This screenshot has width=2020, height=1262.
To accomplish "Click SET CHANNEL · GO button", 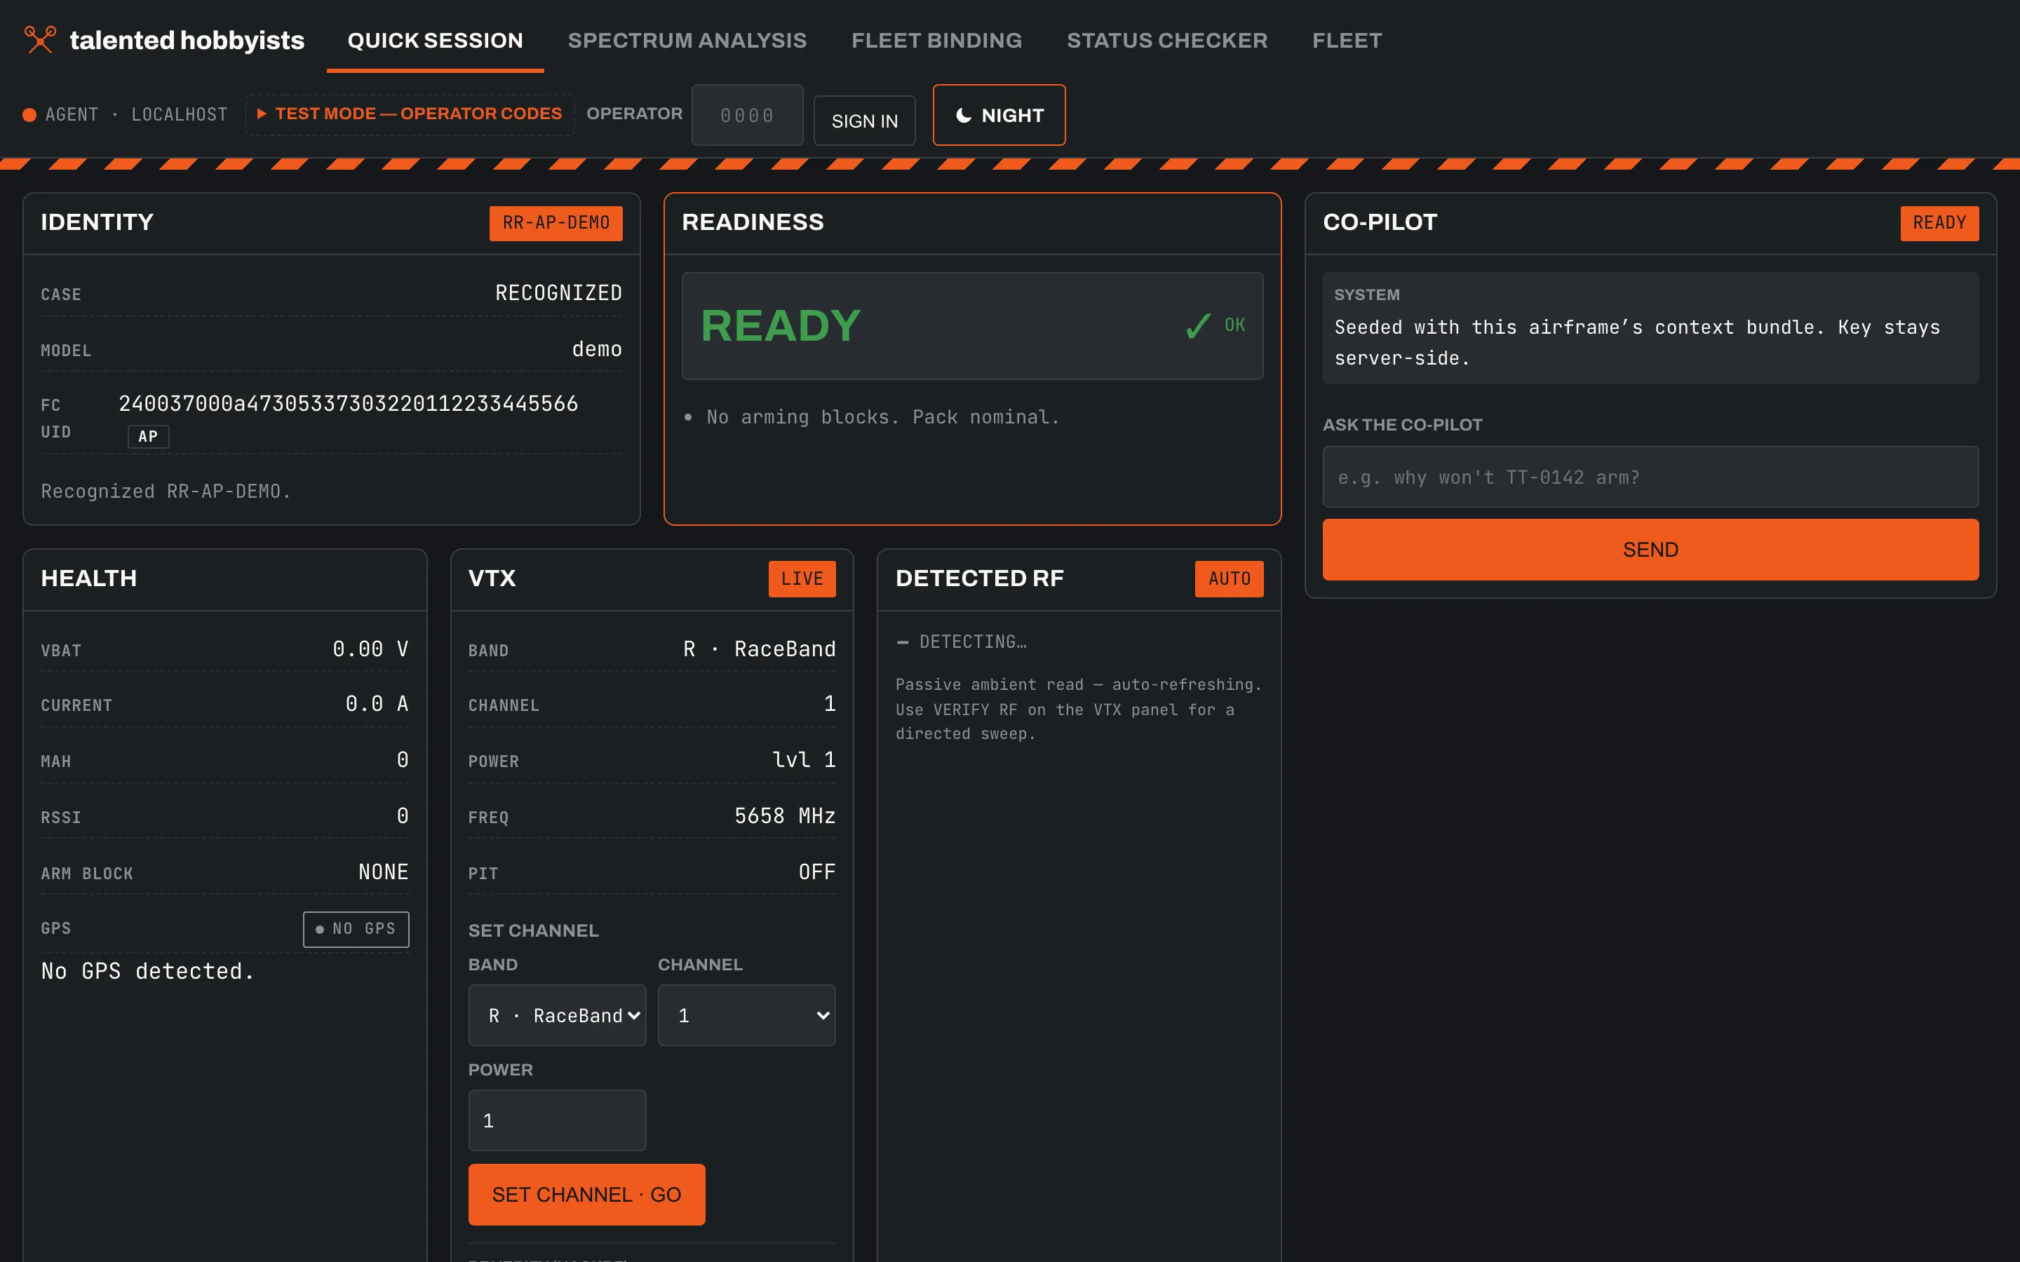I will pyautogui.click(x=586, y=1195).
